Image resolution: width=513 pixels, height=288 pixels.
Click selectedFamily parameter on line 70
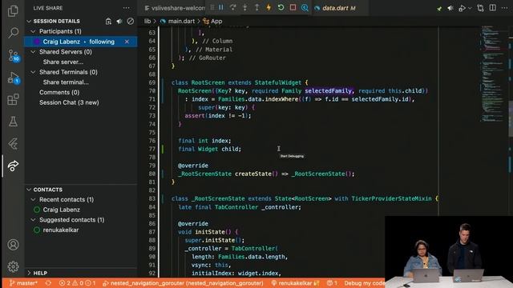[329, 90]
